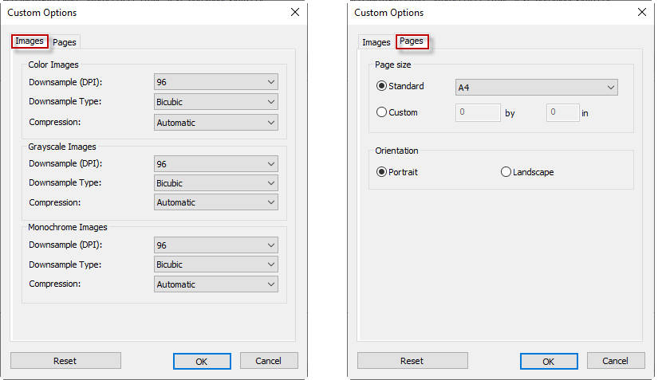Open Color Images Compression dropdown
This screenshot has width=666, height=380.
click(x=215, y=123)
